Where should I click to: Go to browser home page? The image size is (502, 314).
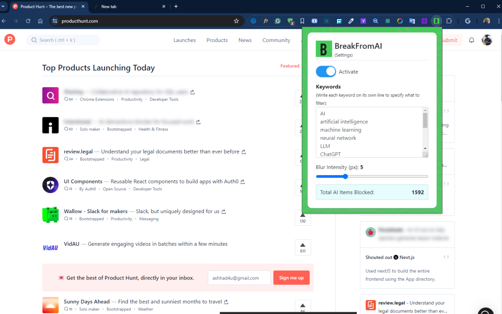[x=40, y=21]
